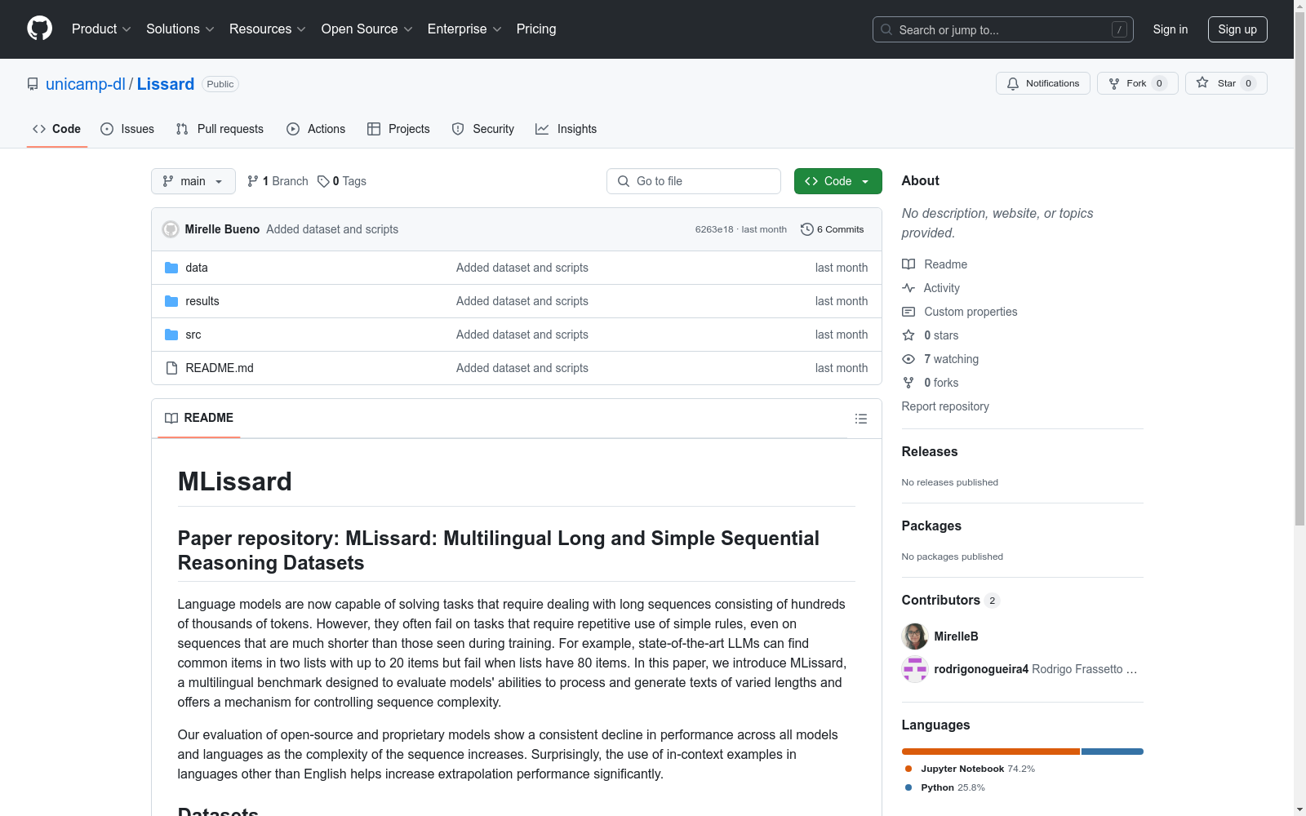
Task: Click the history clock icon by 6 Commits
Action: pos(807,229)
